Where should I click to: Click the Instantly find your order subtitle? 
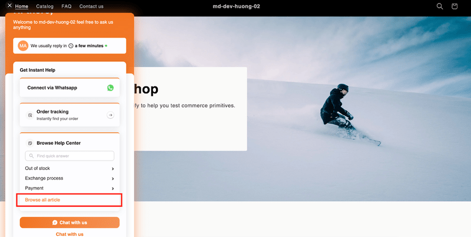(57, 119)
